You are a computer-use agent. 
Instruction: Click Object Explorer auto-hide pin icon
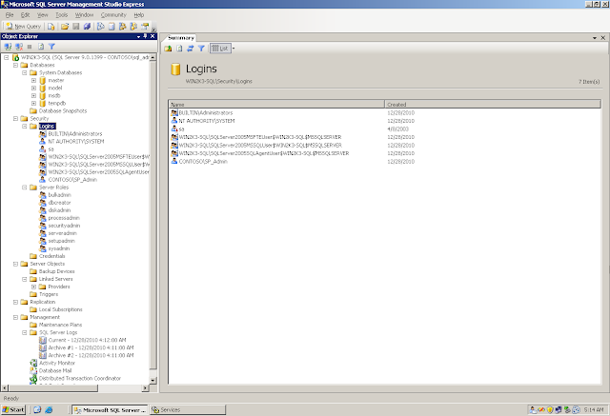[145, 36]
